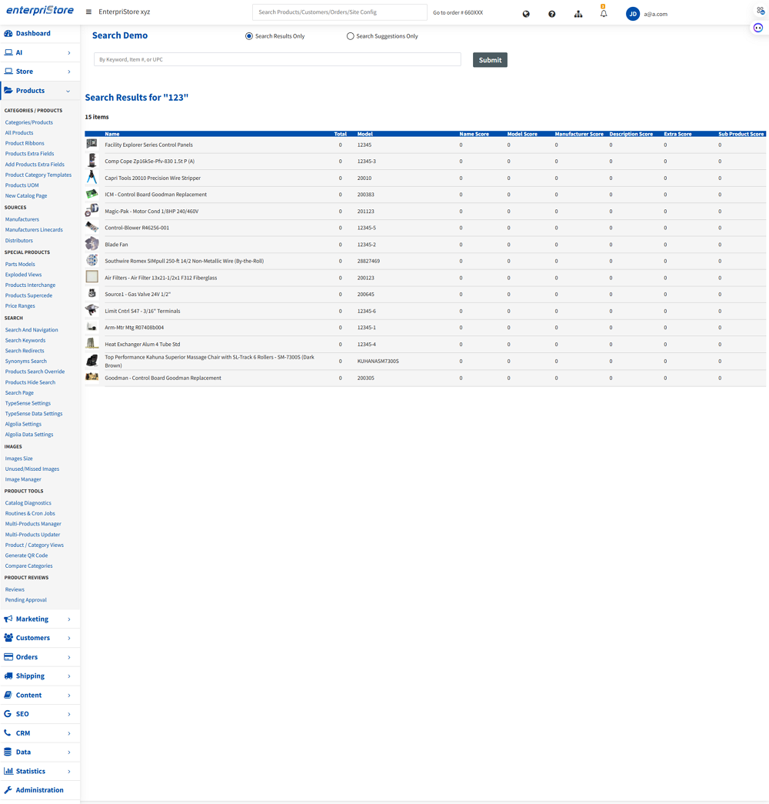This screenshot has width=769, height=804.
Task: Select Search Results Only radio button
Action: click(249, 36)
